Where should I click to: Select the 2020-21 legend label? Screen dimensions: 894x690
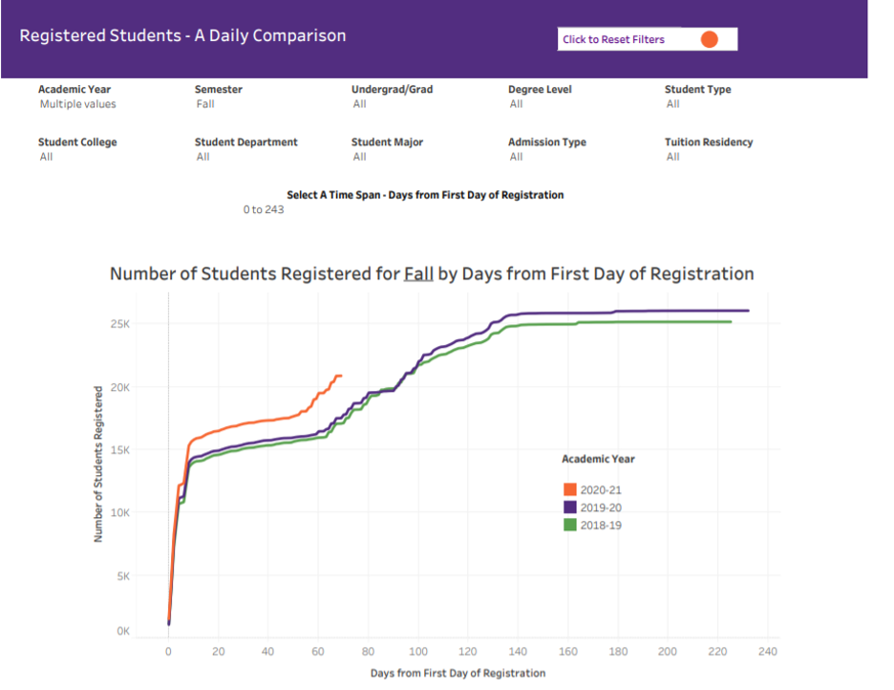pyautogui.click(x=601, y=490)
